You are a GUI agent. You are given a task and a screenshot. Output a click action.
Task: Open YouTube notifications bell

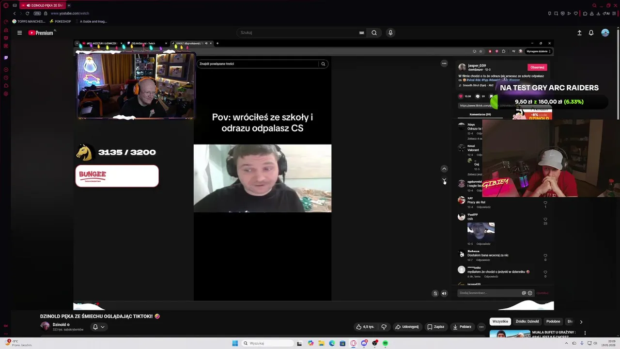[591, 33]
